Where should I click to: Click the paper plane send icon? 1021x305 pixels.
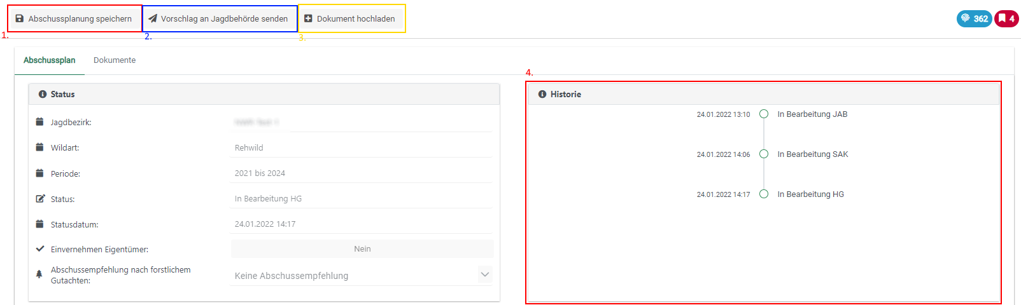point(153,19)
